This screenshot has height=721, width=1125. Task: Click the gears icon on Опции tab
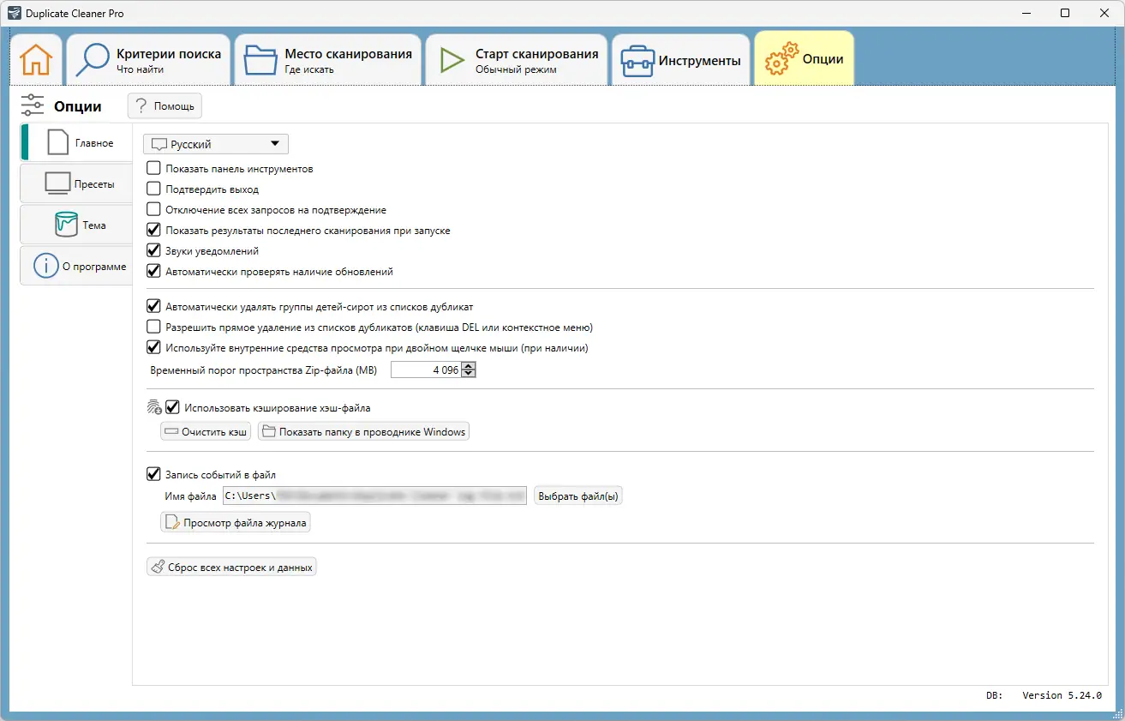(780, 61)
